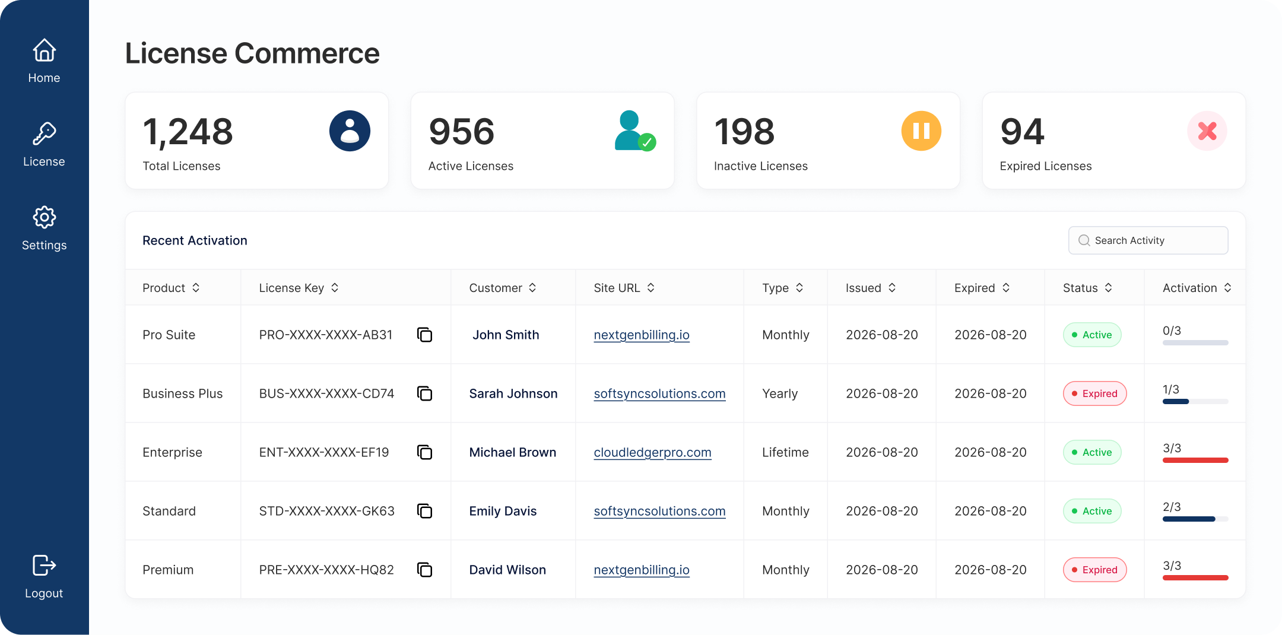This screenshot has height=635, width=1282.
Task: Go to the License sidebar page
Action: point(44,145)
